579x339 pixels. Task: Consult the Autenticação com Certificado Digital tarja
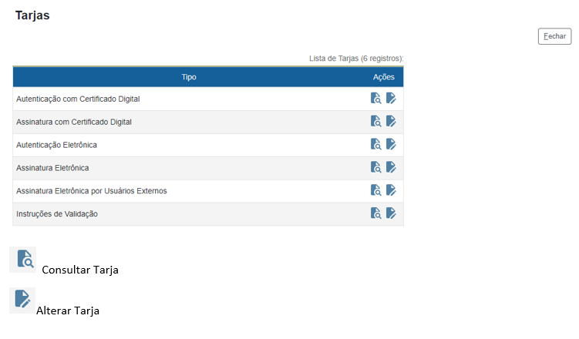click(375, 98)
